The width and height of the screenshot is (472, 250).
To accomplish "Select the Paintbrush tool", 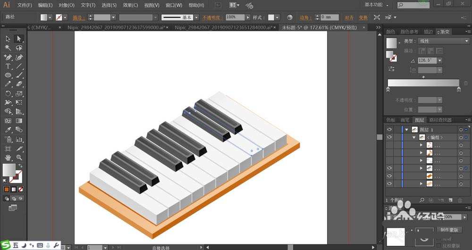I will [19, 75].
